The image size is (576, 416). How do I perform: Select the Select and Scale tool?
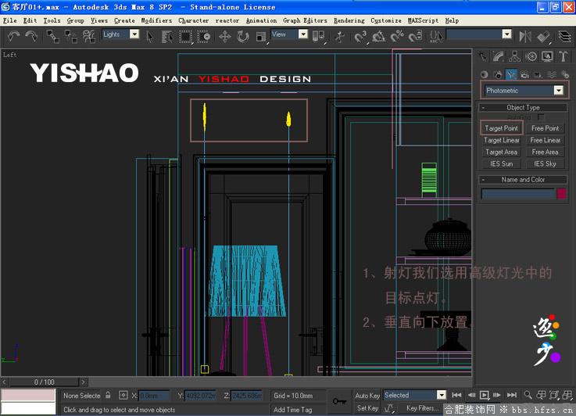pos(261,37)
